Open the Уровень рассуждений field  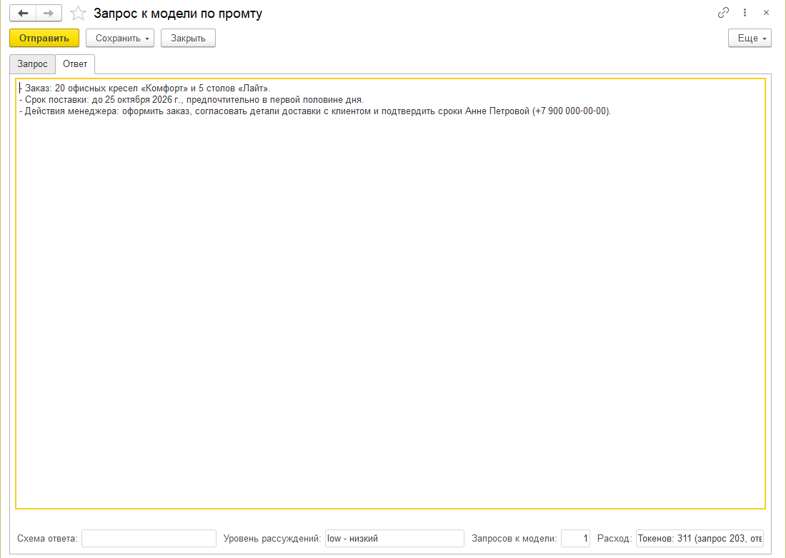(394, 539)
